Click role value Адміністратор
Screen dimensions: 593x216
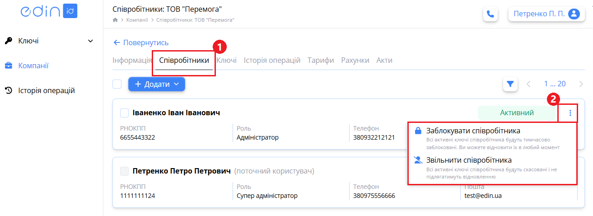(x=257, y=137)
